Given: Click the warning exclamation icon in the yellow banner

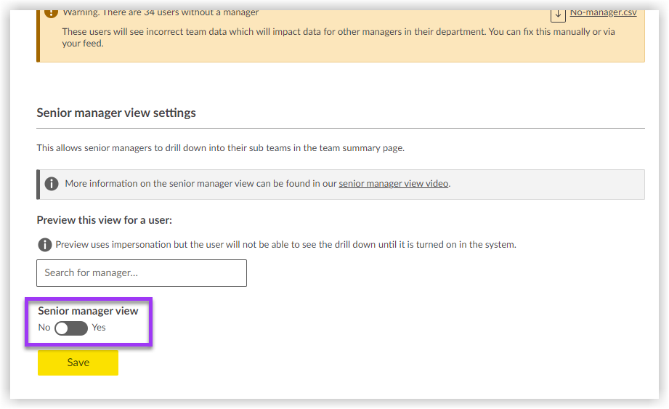Looking at the screenshot, I should 50,12.
